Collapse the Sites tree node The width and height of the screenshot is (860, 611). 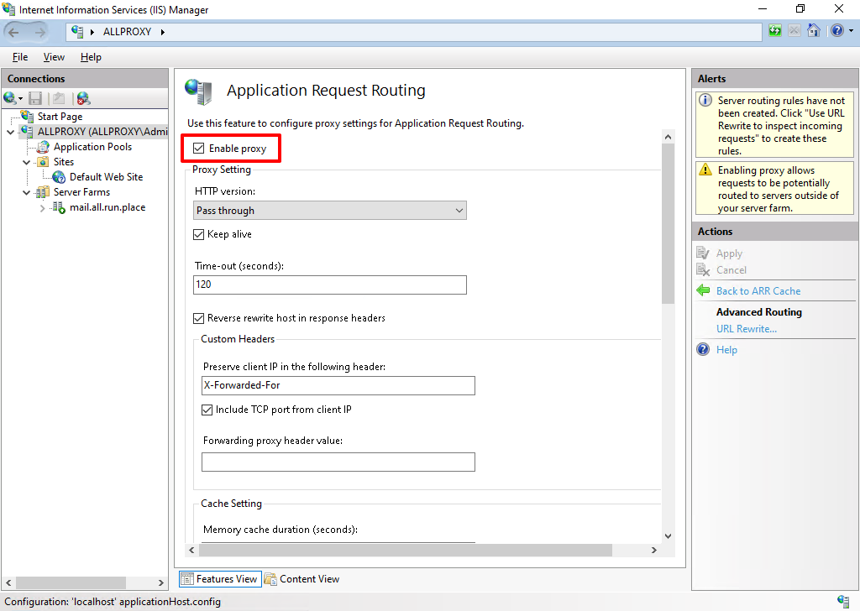point(26,162)
